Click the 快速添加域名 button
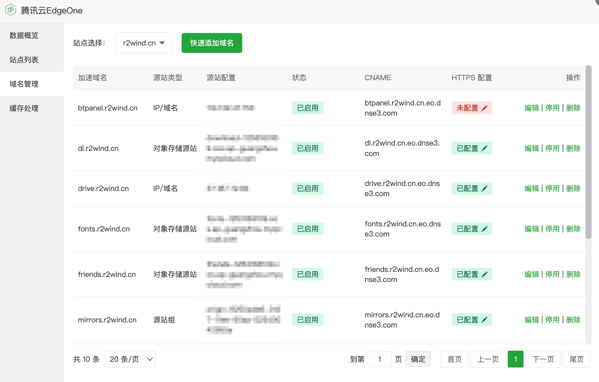This screenshot has height=382, width=599. pos(212,43)
